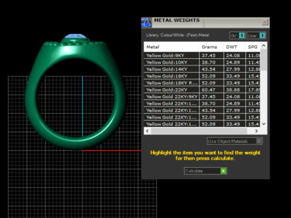
Task: Select the Yellow Gold:14KY row
Action: pos(202,69)
